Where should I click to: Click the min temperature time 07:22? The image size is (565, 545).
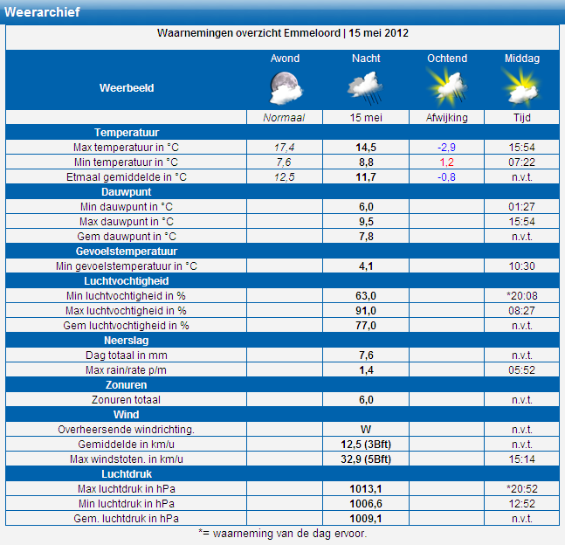pos(521,162)
